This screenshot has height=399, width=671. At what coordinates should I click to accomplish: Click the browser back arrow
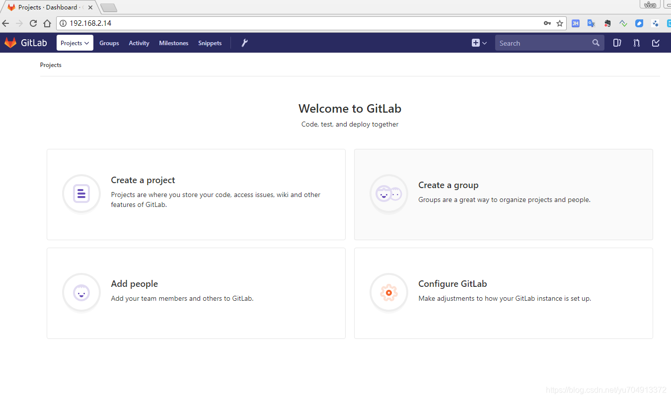pos(6,23)
